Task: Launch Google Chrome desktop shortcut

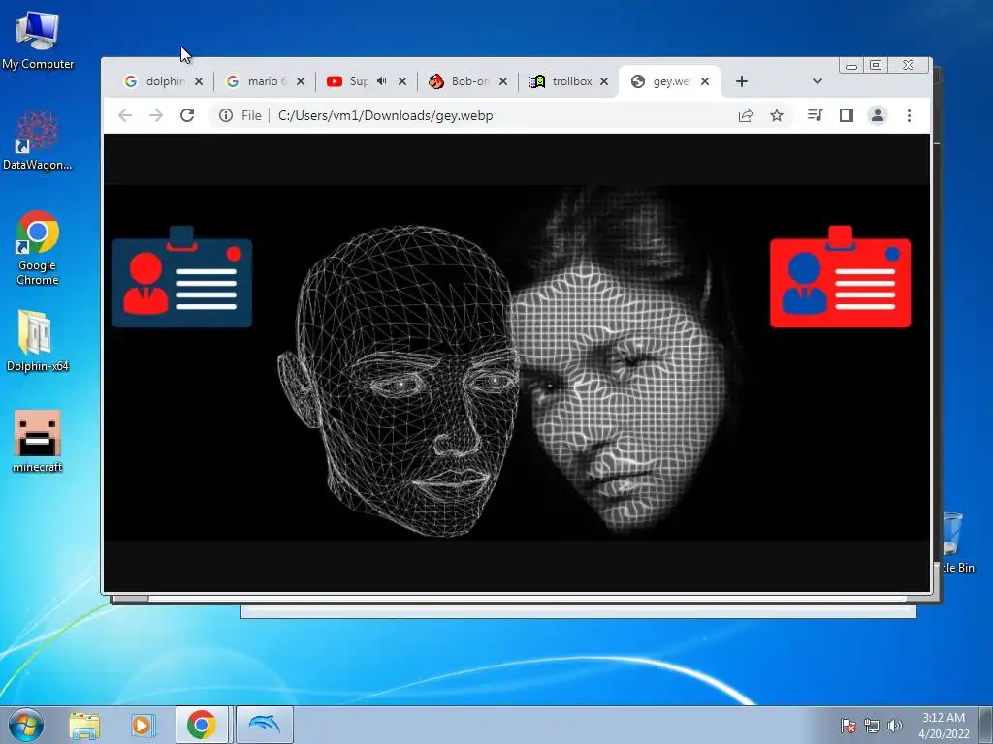Action: point(38,248)
